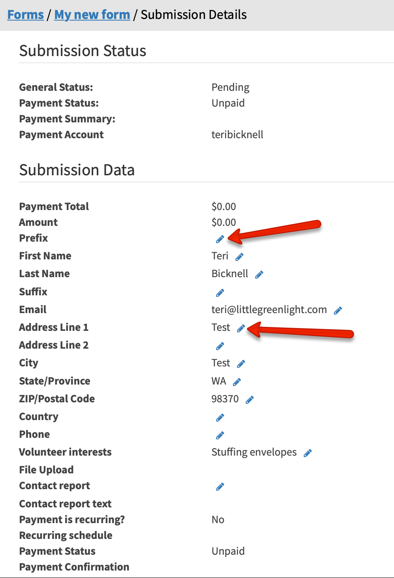The width and height of the screenshot is (394, 578).
Task: Edit Address Line 1 value Test
Action: pyautogui.click(x=241, y=328)
